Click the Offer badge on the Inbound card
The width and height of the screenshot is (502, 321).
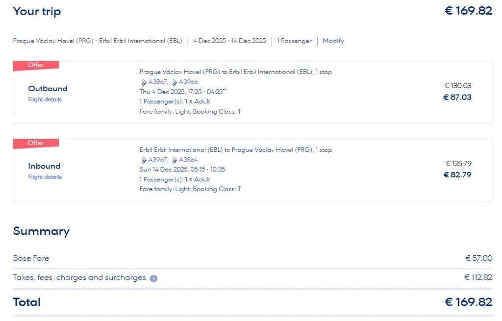36,143
